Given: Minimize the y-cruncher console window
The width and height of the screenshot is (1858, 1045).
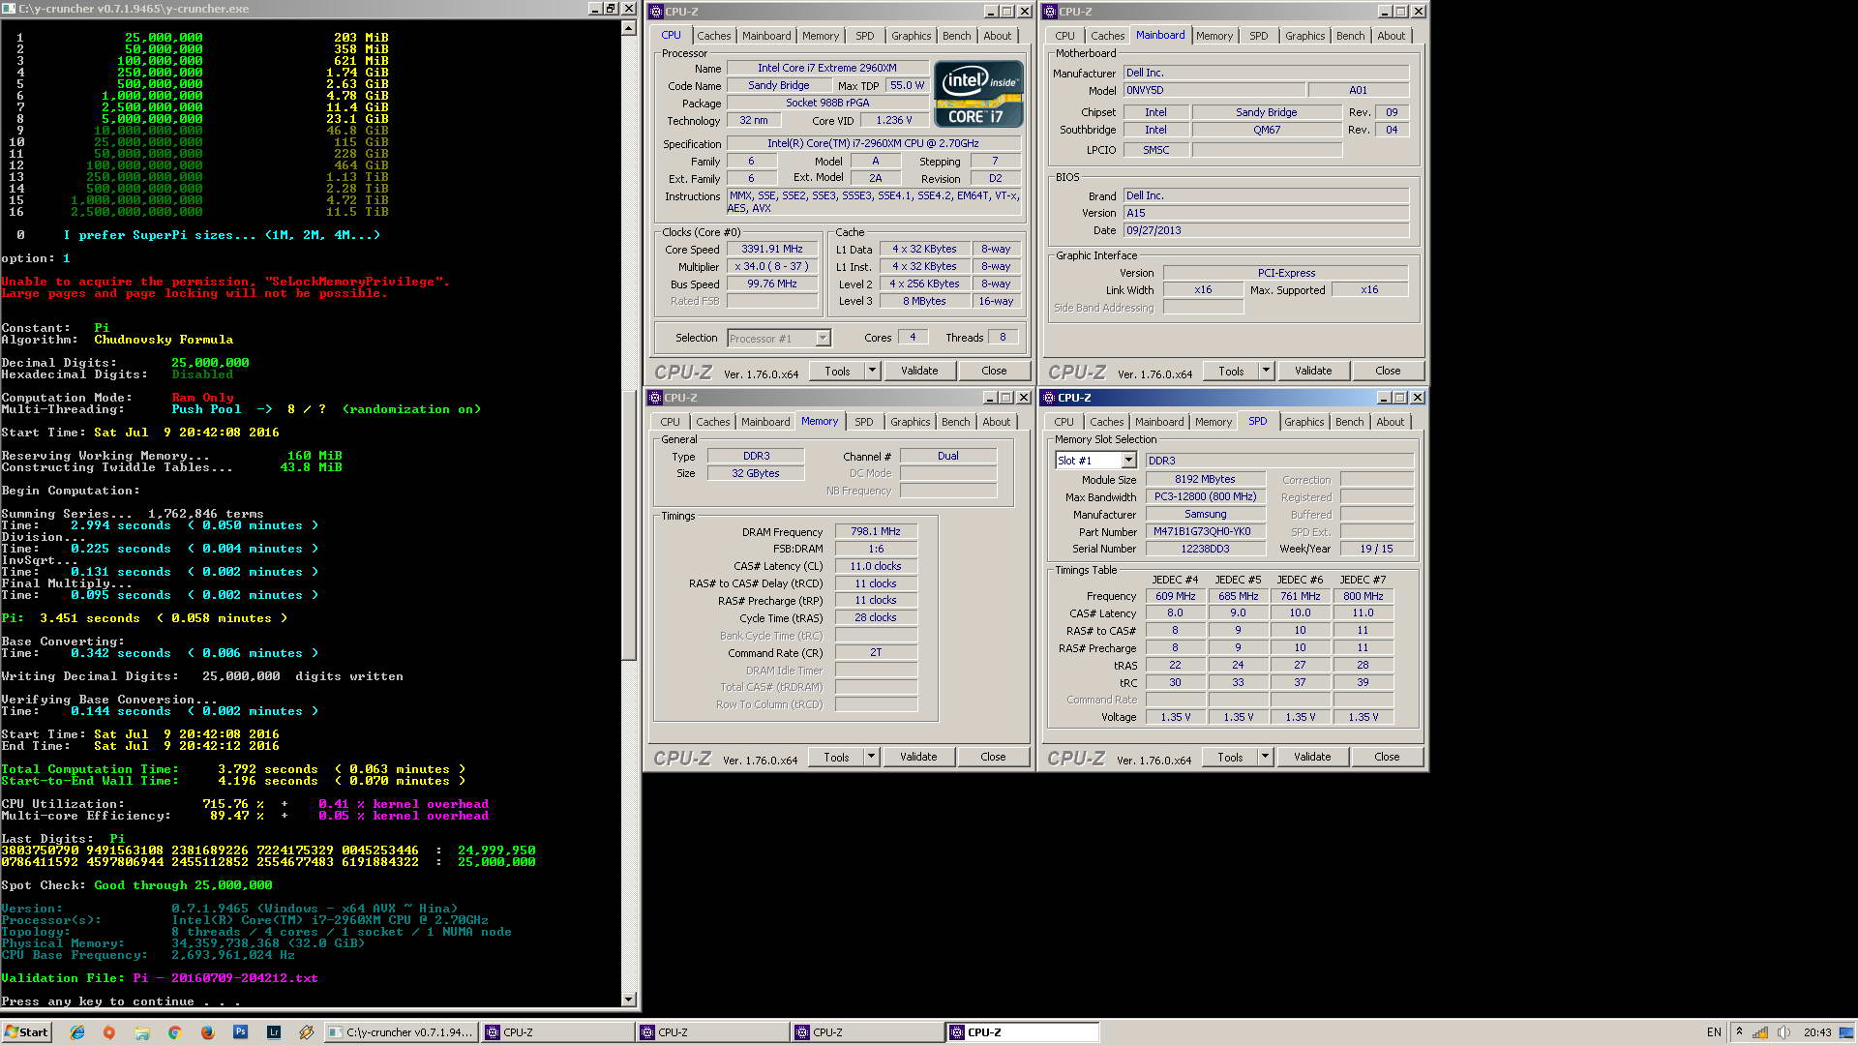Looking at the screenshot, I should [594, 9].
